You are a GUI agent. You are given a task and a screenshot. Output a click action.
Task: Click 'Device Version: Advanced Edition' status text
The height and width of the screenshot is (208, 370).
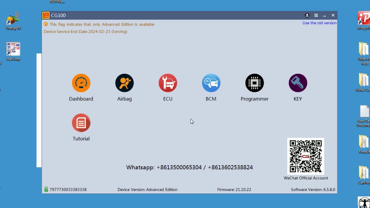[147, 190]
